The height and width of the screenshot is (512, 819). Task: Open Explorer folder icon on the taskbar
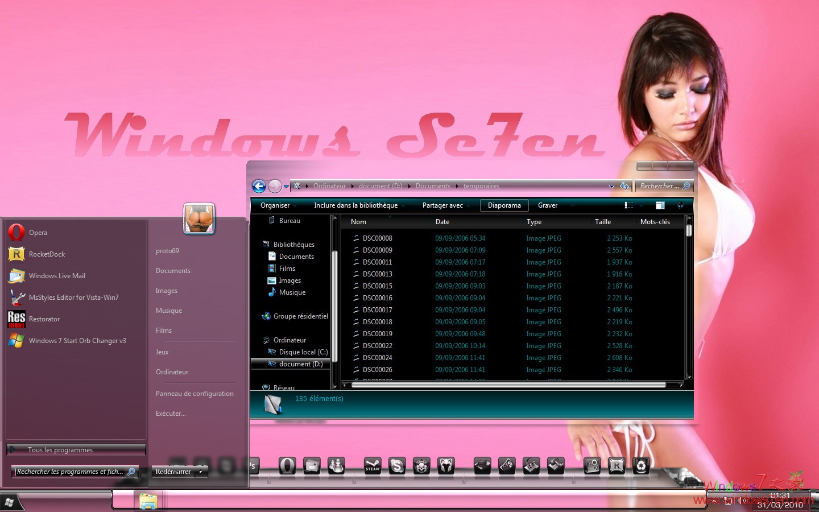148,501
